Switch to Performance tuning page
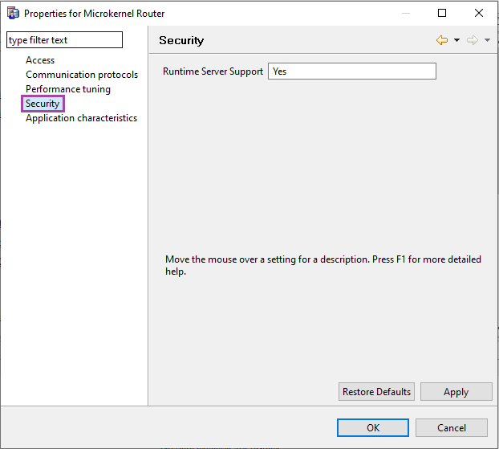Viewport: 499px width, 449px height. coord(68,89)
